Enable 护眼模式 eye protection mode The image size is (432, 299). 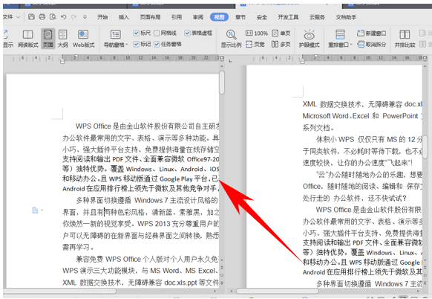click(x=309, y=39)
